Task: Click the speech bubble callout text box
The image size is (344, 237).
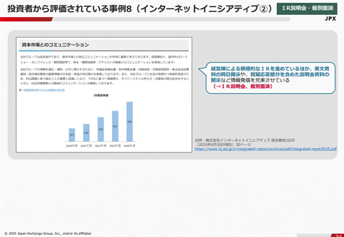Action: [267, 76]
